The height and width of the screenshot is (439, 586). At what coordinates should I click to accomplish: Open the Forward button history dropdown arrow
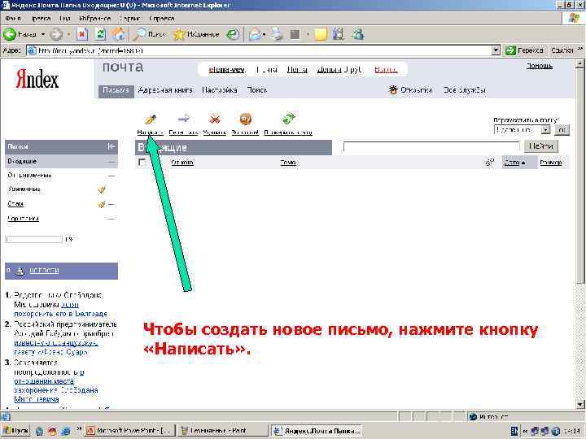pos(68,35)
